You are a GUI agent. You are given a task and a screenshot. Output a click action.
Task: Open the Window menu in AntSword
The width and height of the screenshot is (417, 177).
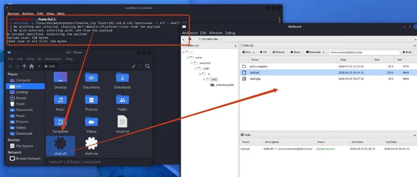coord(216,33)
